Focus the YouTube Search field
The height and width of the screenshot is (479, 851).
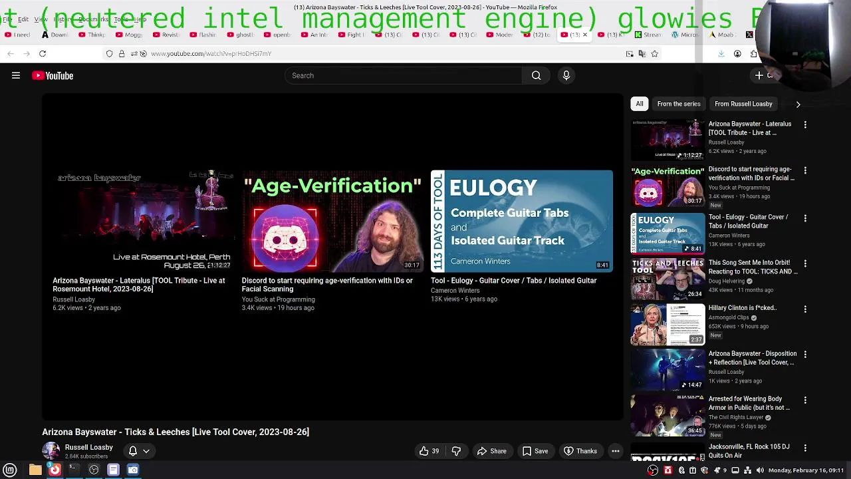tap(404, 76)
